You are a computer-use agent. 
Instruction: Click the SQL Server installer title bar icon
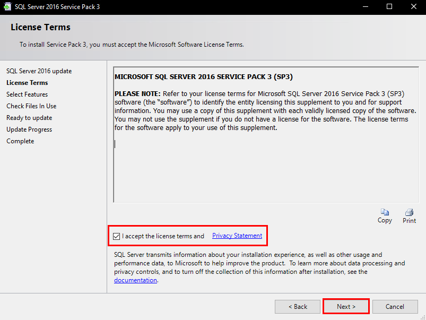coord(7,6)
